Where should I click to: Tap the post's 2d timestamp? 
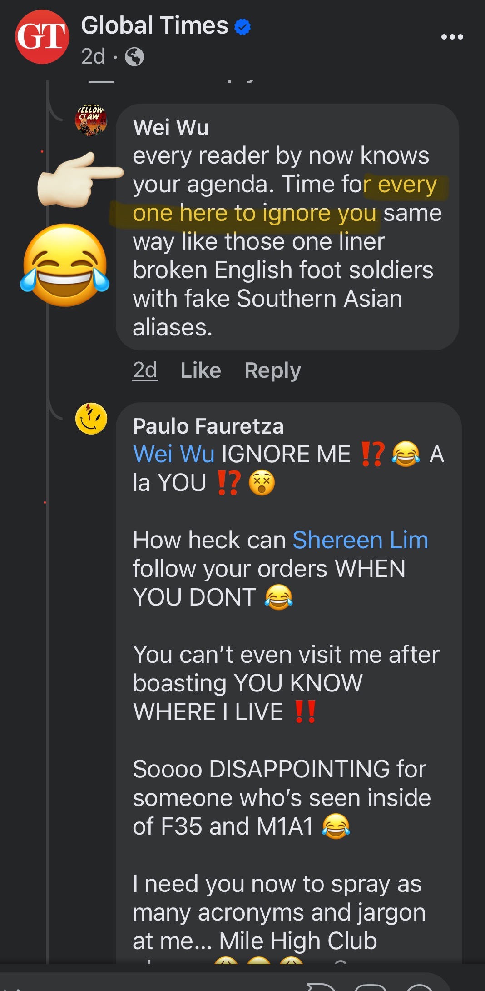coord(93,57)
